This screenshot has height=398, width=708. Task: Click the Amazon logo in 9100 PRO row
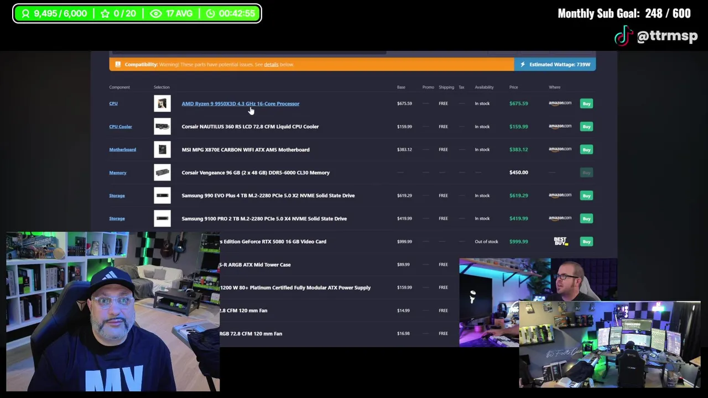point(560,218)
